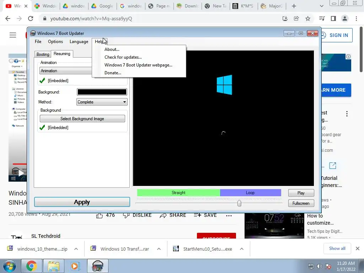
Task: Switch to the K*M*S browser tab
Action: [243, 6]
